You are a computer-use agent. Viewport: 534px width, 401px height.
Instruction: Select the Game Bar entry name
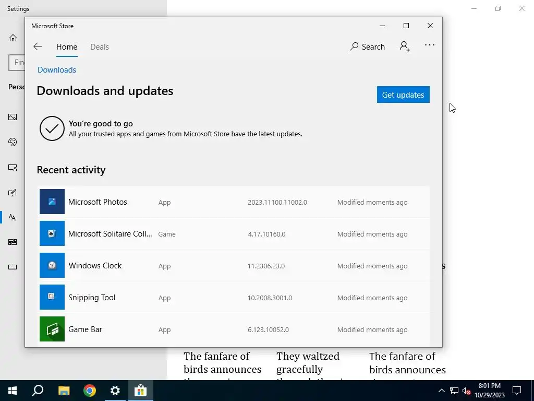pos(85,329)
